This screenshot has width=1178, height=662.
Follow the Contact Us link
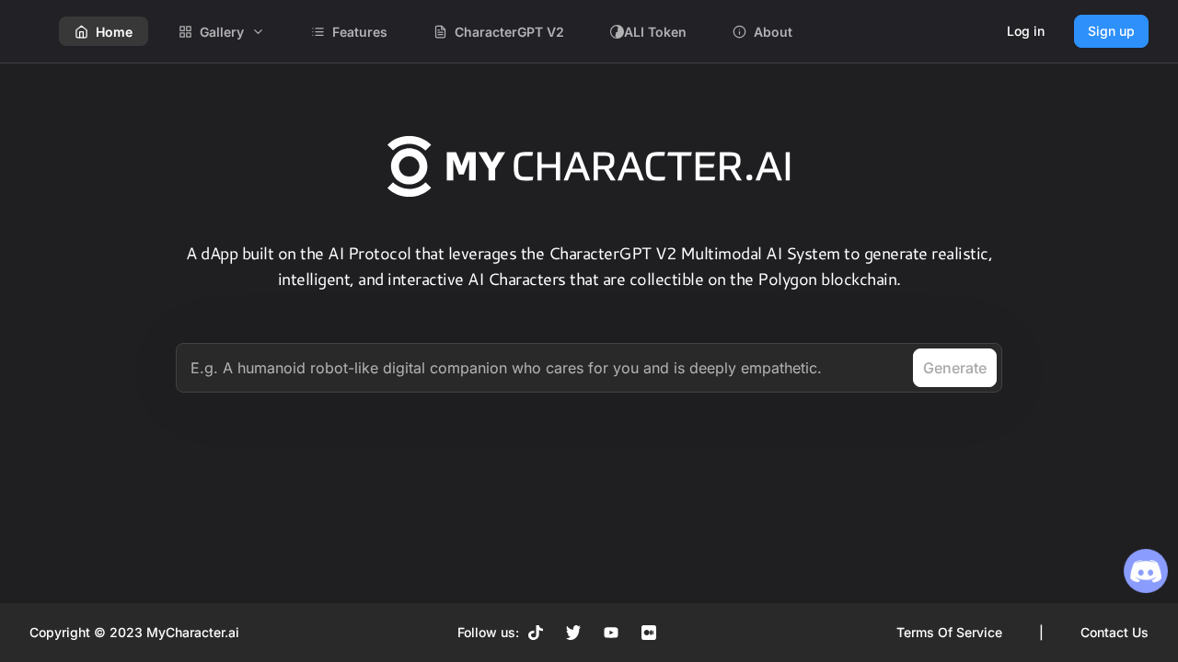click(1114, 633)
